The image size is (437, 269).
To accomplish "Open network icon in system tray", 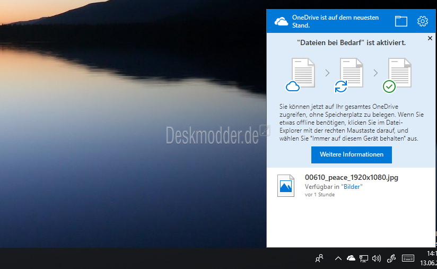I will click(363, 259).
